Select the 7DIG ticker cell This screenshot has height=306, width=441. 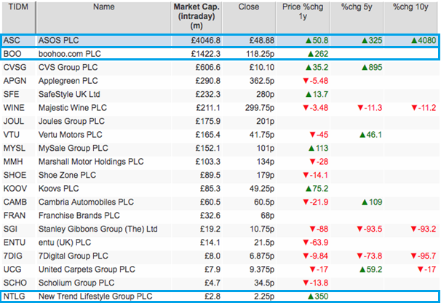(x=12, y=256)
